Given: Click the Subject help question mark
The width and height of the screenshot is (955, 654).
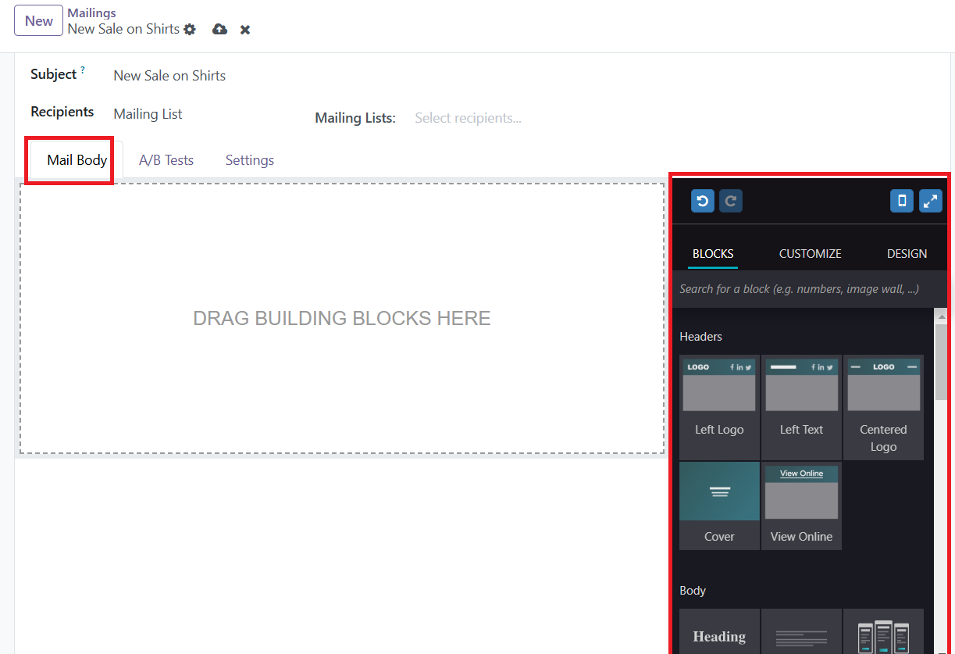Looking at the screenshot, I should click(x=83, y=70).
